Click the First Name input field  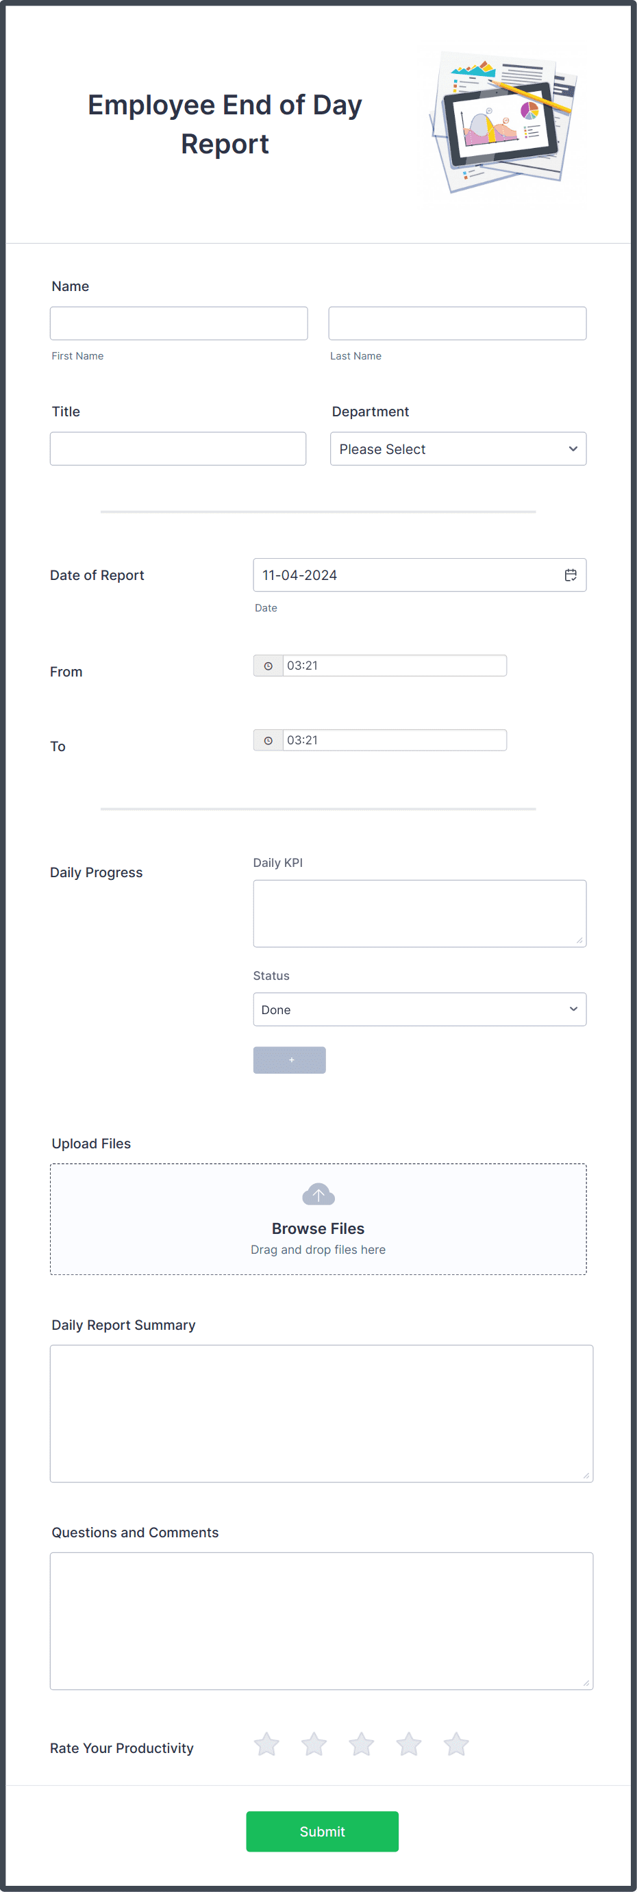(x=179, y=323)
